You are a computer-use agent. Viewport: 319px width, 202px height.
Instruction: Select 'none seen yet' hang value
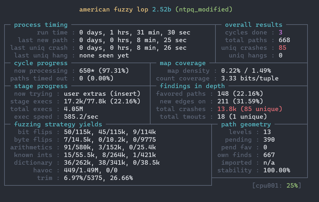(104, 56)
